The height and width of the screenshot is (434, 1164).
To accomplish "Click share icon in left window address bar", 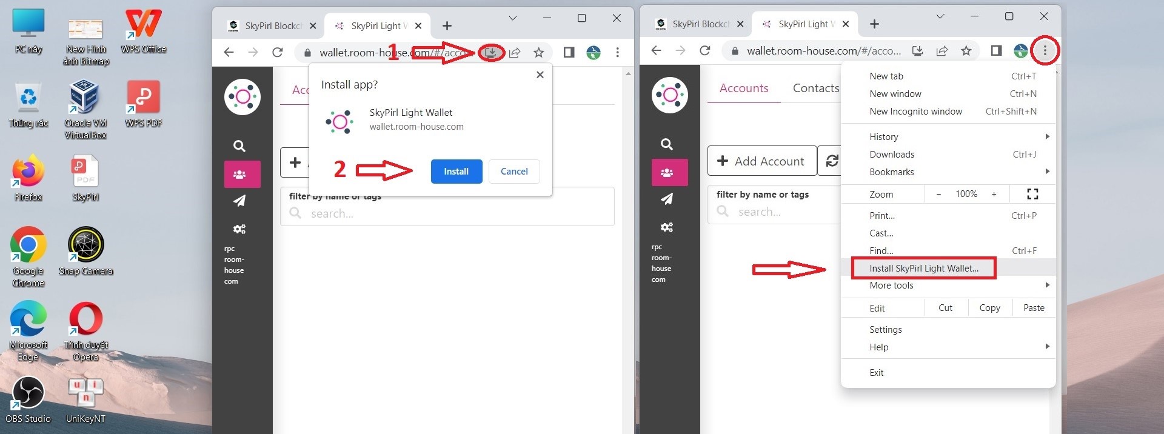I will pos(515,53).
